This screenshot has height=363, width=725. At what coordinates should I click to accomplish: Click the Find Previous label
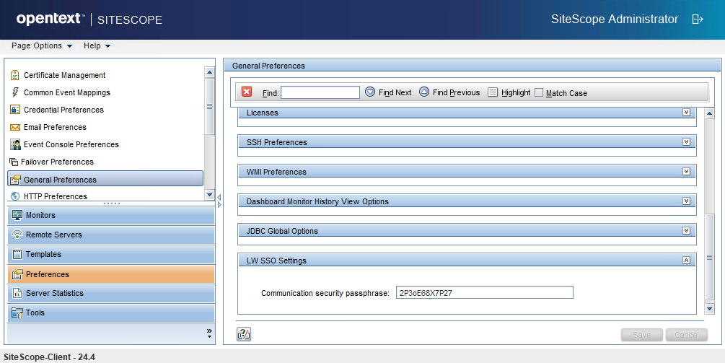point(457,92)
